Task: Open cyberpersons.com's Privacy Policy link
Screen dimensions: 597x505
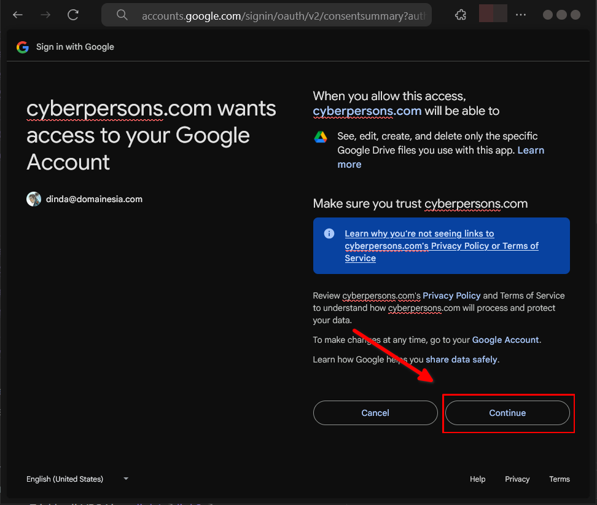Action: (x=451, y=296)
